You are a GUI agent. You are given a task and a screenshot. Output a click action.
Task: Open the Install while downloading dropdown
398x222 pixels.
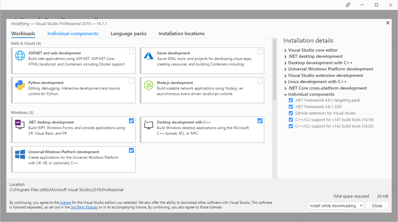tap(336, 206)
